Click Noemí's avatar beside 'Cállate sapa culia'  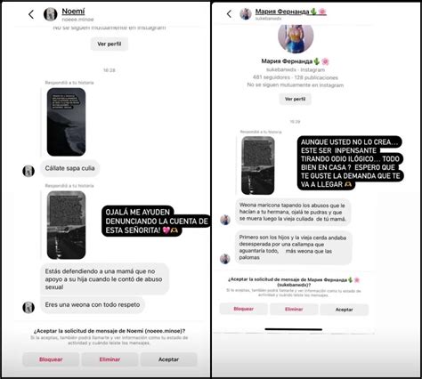click(x=28, y=171)
